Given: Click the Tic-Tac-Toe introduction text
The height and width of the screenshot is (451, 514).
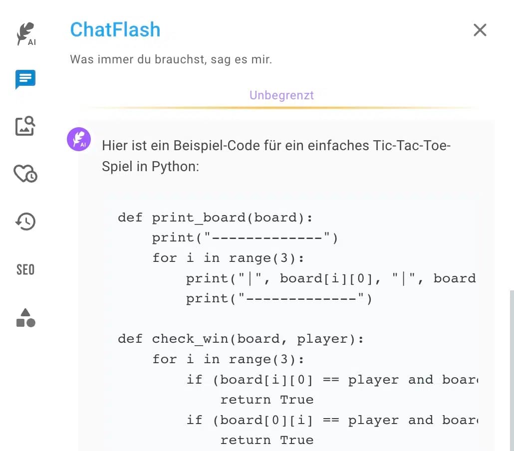Looking at the screenshot, I should 276,156.
